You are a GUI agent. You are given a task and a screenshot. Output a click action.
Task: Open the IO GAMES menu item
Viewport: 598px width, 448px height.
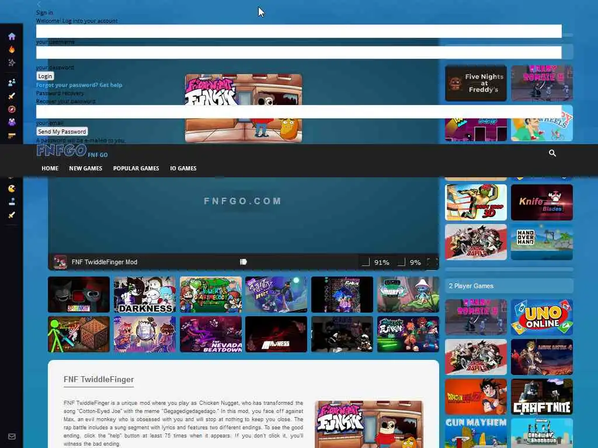183,169
